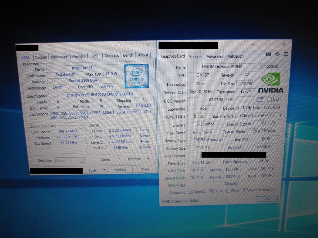The width and height of the screenshot is (318, 238).
Task: Switch to the Mainboard tab
Action: pos(59,57)
